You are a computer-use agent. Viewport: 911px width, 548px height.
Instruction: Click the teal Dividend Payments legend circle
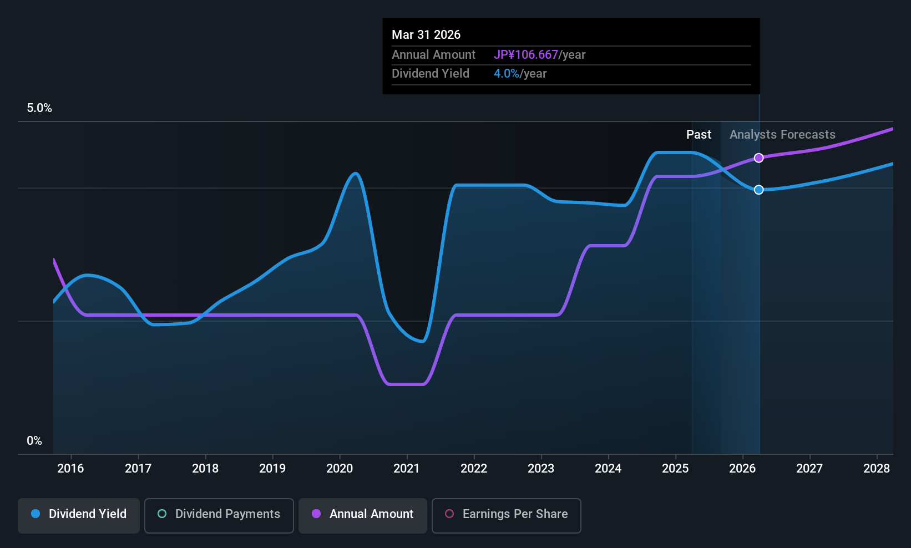pos(162,514)
